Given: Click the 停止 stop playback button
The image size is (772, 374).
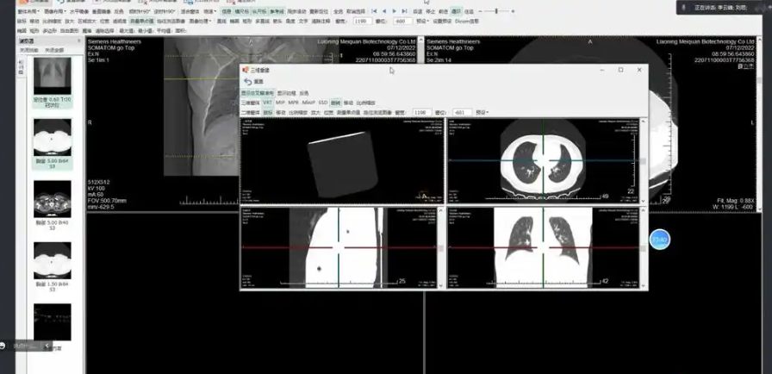Looking at the screenshot, I should point(430,11).
